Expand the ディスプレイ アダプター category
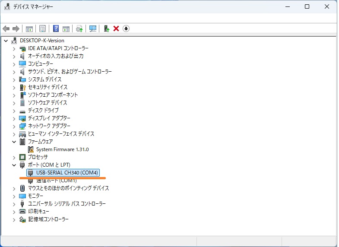Image resolution: width=339 pixels, height=247 pixels. pyautogui.click(x=14, y=118)
